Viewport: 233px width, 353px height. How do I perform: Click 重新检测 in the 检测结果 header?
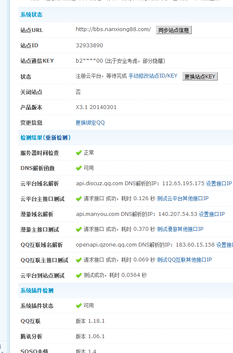[57, 138]
